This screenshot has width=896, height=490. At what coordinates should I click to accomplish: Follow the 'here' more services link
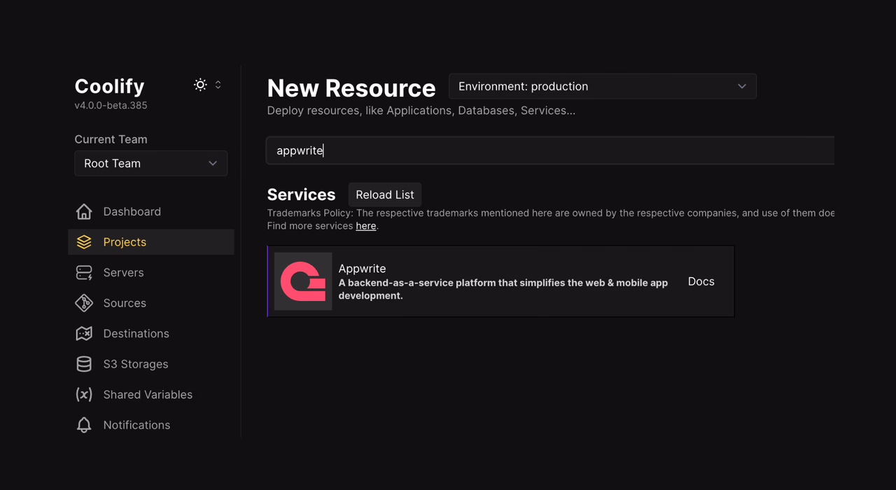click(366, 226)
